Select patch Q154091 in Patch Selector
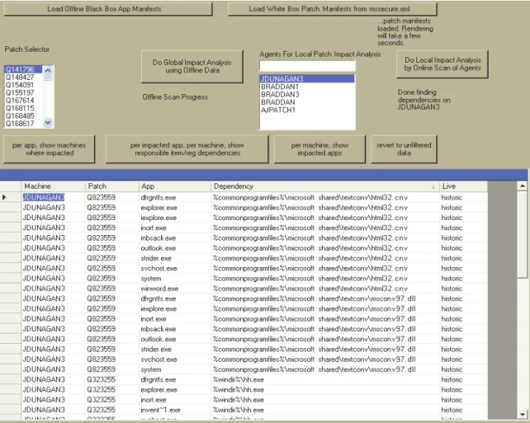Viewport: 530px width, 423px height. coord(23,85)
